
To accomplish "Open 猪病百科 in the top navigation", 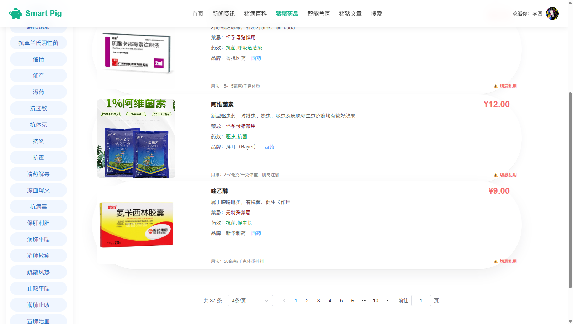I will click(x=255, y=14).
